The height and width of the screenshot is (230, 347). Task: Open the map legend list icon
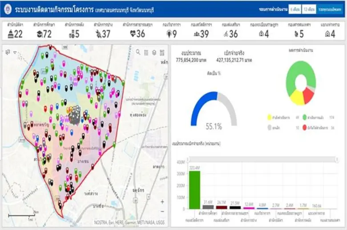146,52
